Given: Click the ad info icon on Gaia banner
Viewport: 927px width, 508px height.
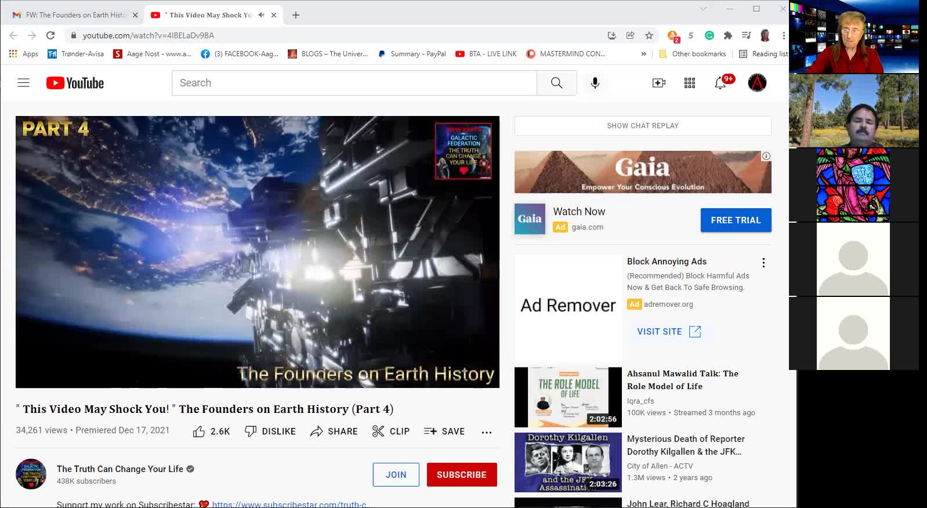Looking at the screenshot, I should click(x=766, y=156).
